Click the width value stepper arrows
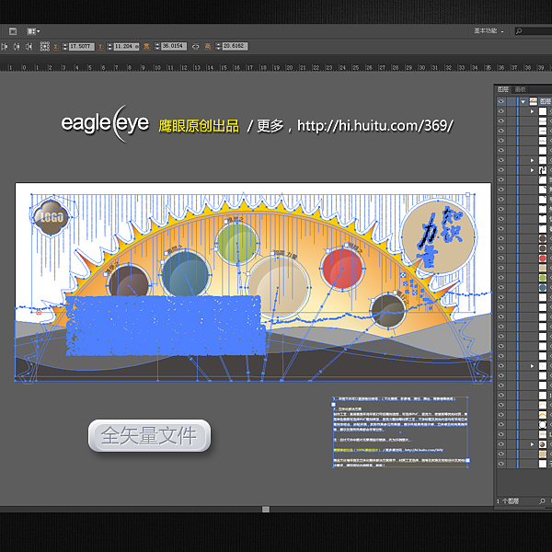The image size is (552, 552). point(157,46)
